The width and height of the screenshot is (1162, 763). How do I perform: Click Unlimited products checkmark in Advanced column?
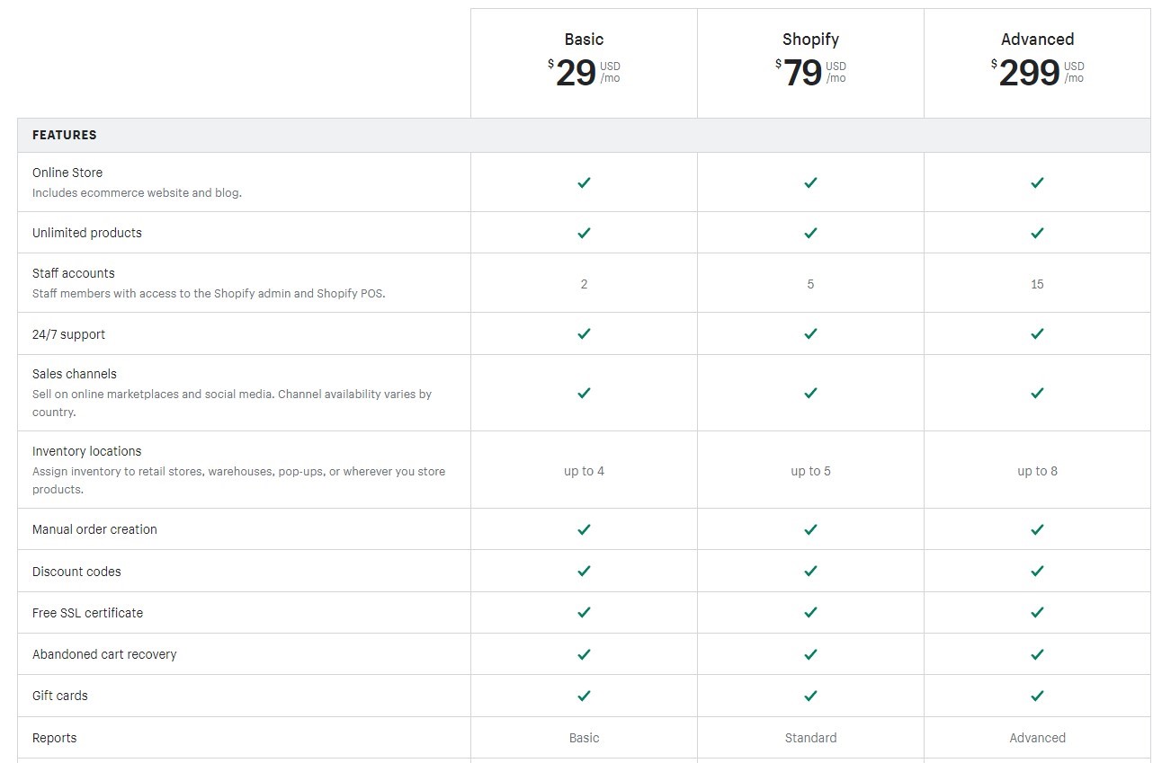[1037, 233]
